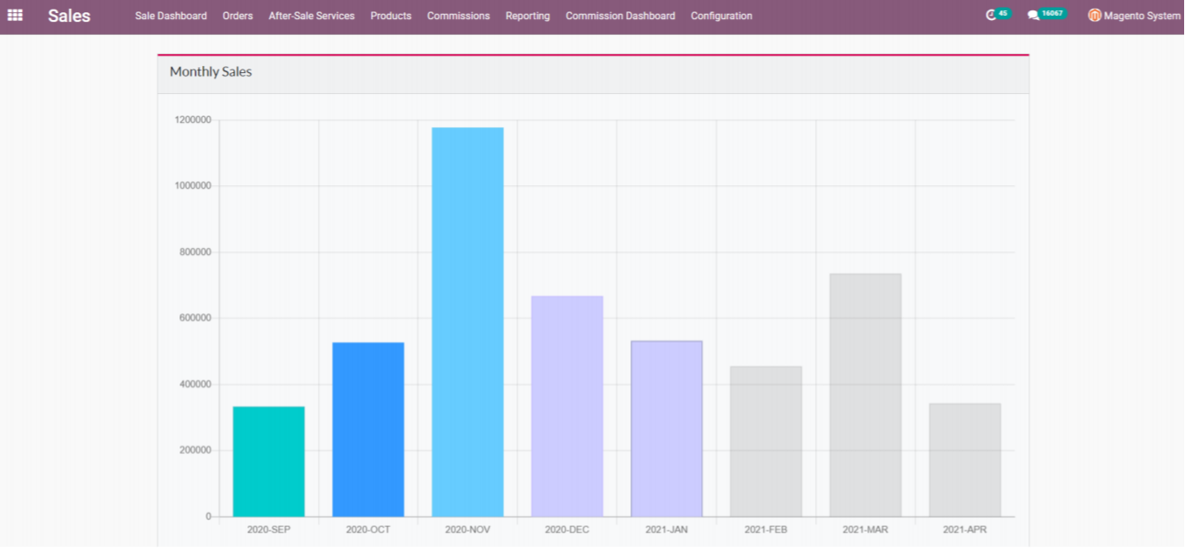
Task: Click the 1200000 y-axis value
Action: point(193,120)
